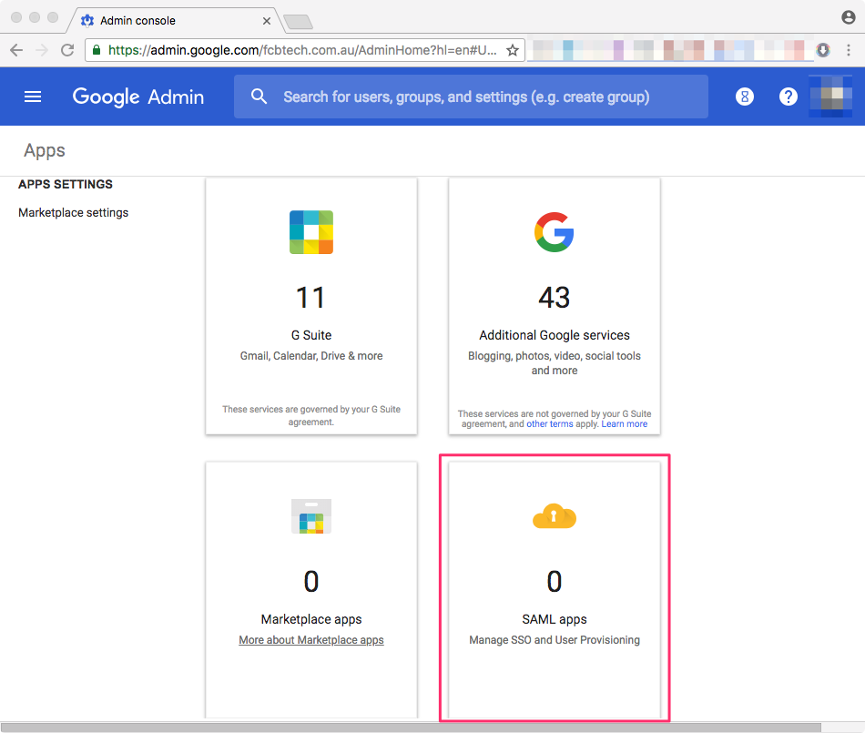
Task: Click the search magnifier icon
Action: click(x=259, y=97)
